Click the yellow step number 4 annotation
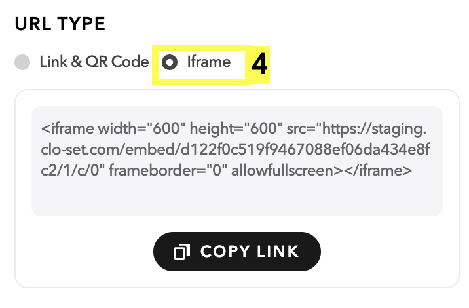This screenshot has height=308, width=469. pyautogui.click(x=259, y=64)
